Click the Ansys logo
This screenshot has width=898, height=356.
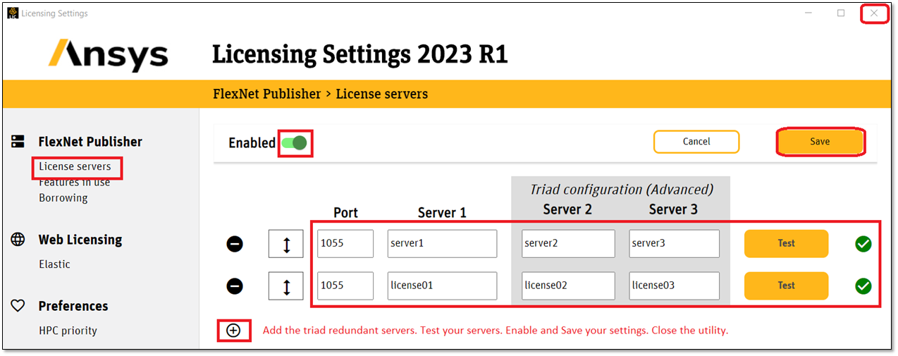pos(108,55)
